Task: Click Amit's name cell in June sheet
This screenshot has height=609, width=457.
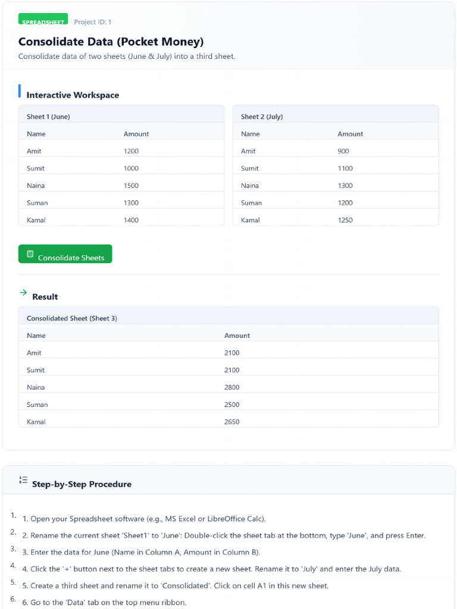Action: (x=34, y=151)
